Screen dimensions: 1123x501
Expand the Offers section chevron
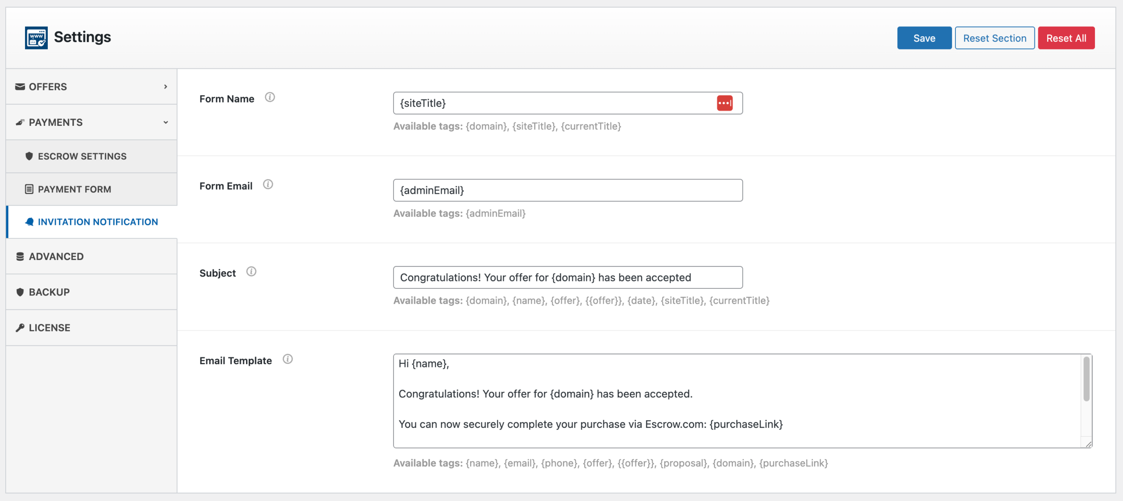(x=165, y=87)
